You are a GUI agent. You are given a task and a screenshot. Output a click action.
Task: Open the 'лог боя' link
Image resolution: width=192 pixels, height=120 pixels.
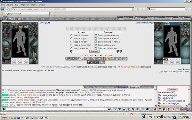coord(184,69)
